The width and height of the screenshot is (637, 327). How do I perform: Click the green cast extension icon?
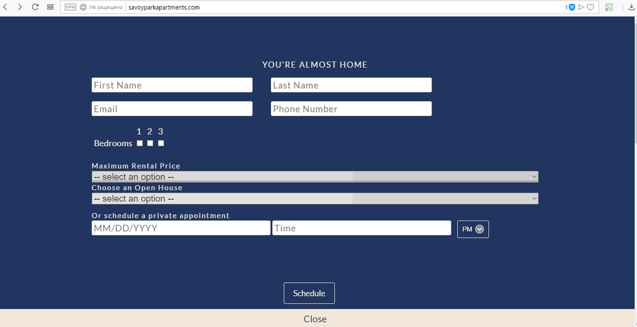pyautogui.click(x=609, y=7)
